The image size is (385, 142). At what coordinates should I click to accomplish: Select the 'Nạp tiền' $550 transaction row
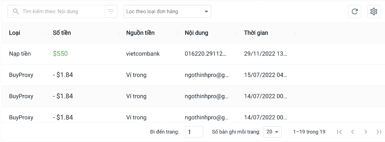coord(192,54)
